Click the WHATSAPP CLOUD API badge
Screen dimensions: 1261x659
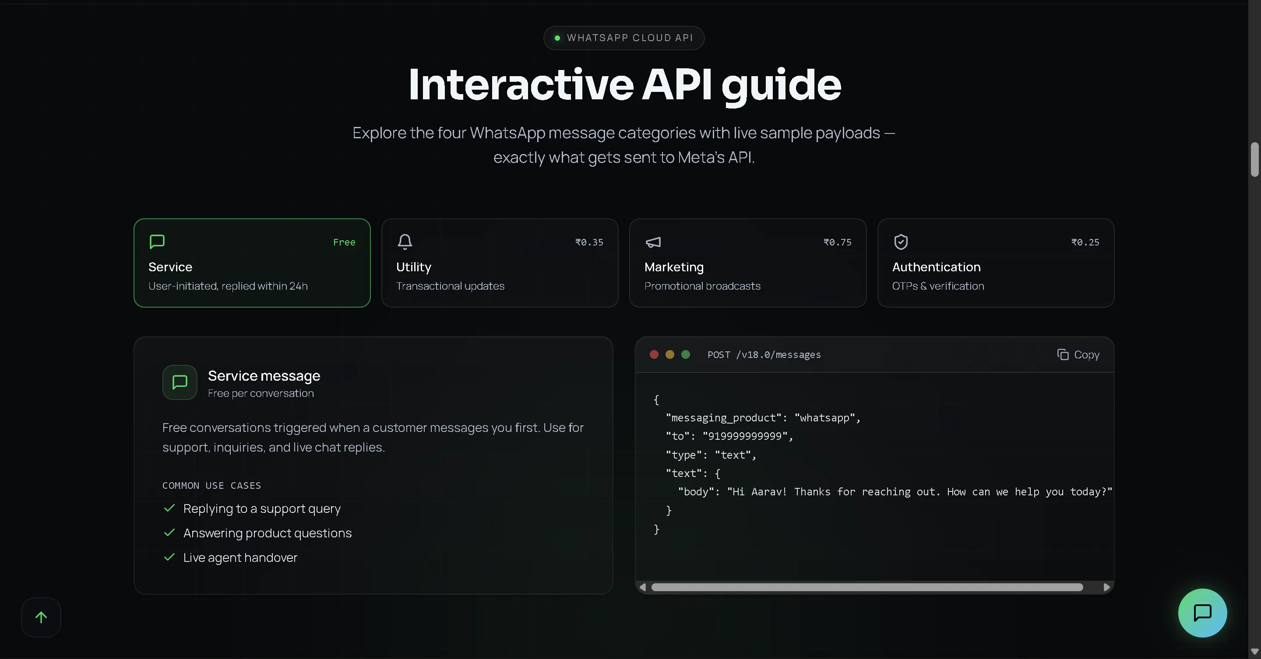click(623, 38)
